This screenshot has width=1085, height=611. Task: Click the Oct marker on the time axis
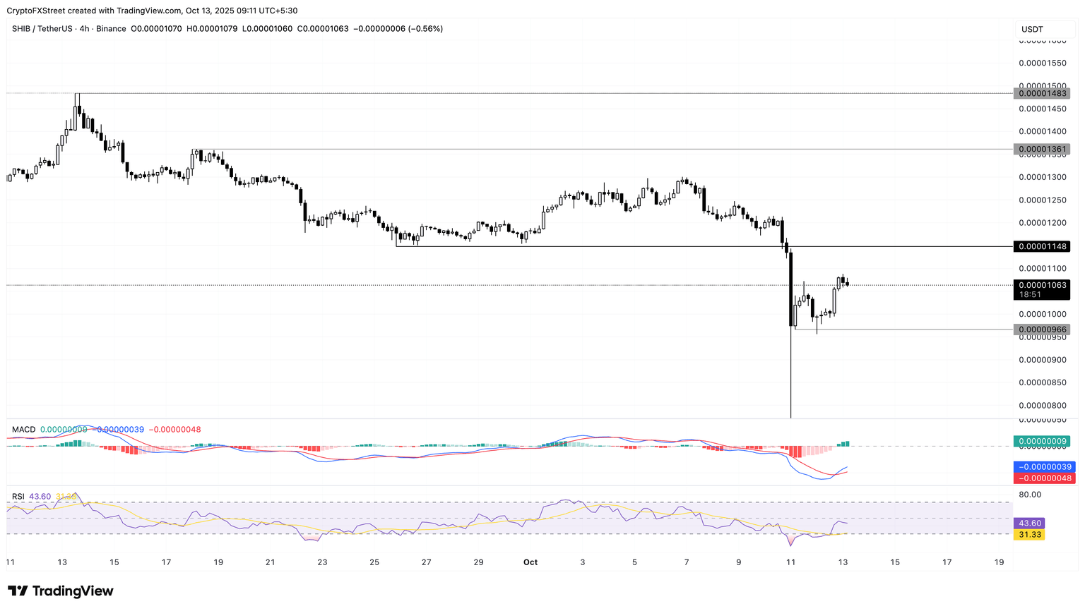pyautogui.click(x=530, y=562)
